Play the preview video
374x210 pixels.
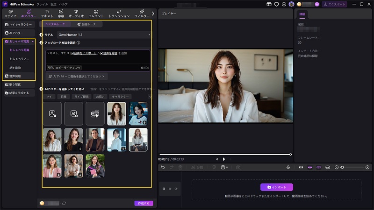click(x=224, y=159)
